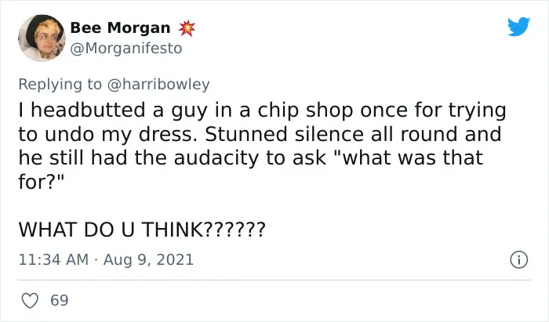Screen dimensions: 549x322
Task: Click the 'Replying to' label
Action: coord(60,85)
